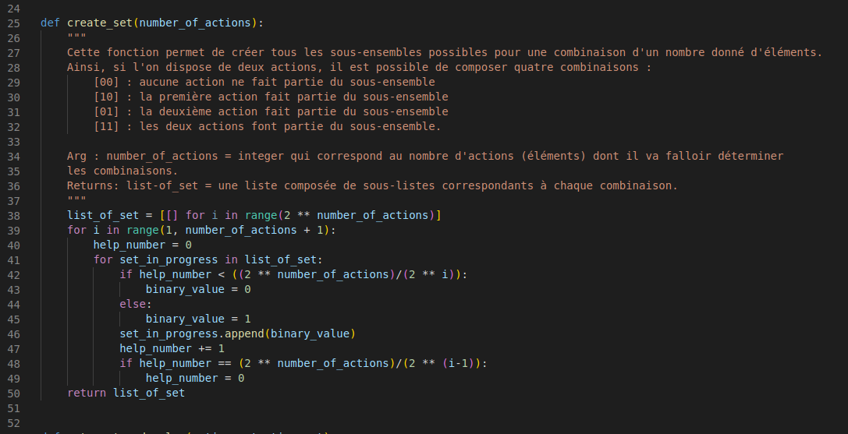Click the [00] example in the docstring
Image resolution: width=848 pixels, height=434 pixels.
[106, 82]
